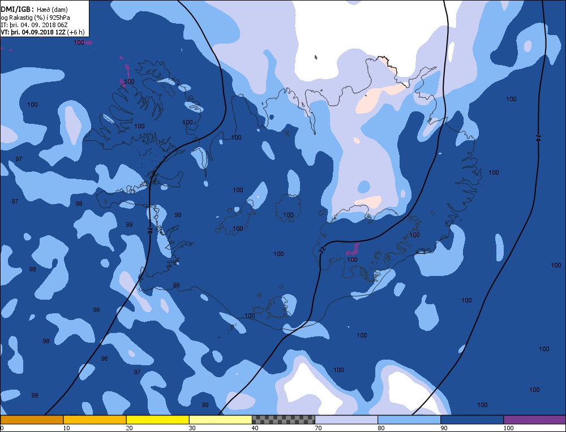
Task: Click the '72' height contour label
Action: (322, 249)
